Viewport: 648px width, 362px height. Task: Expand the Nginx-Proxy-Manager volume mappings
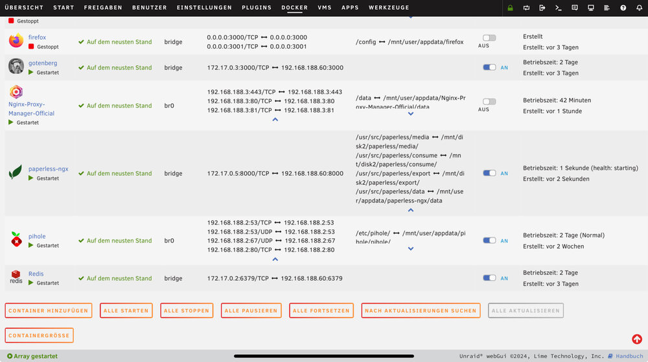[x=410, y=114]
